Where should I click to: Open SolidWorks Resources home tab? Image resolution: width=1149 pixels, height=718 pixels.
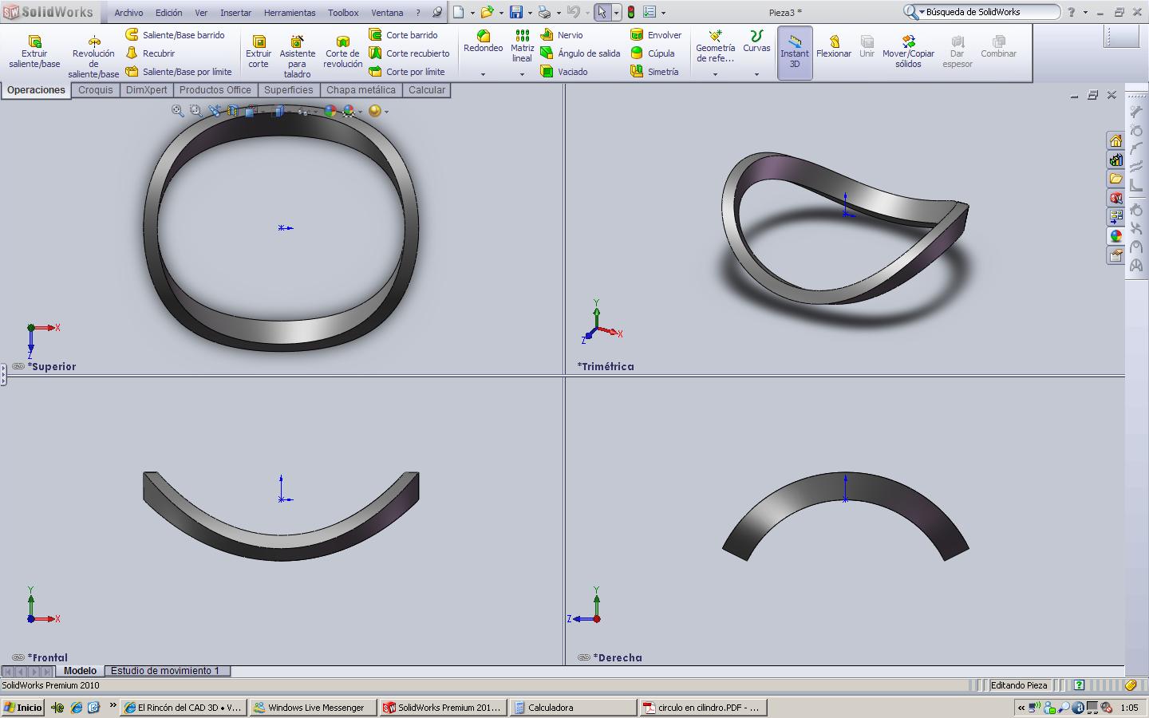click(1115, 140)
